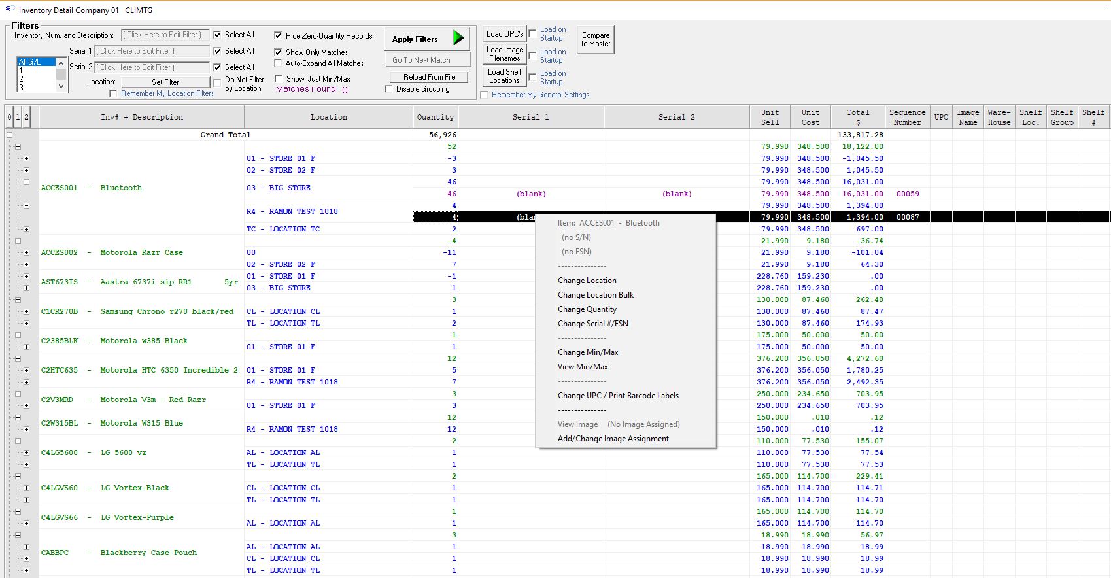1111x578 pixels.
Task: Click C4LGVS66 LG Vortex-Purple item text
Action: (108, 517)
